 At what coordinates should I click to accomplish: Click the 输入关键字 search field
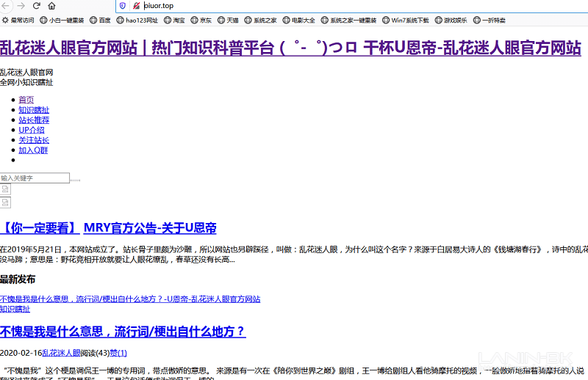[35, 178]
